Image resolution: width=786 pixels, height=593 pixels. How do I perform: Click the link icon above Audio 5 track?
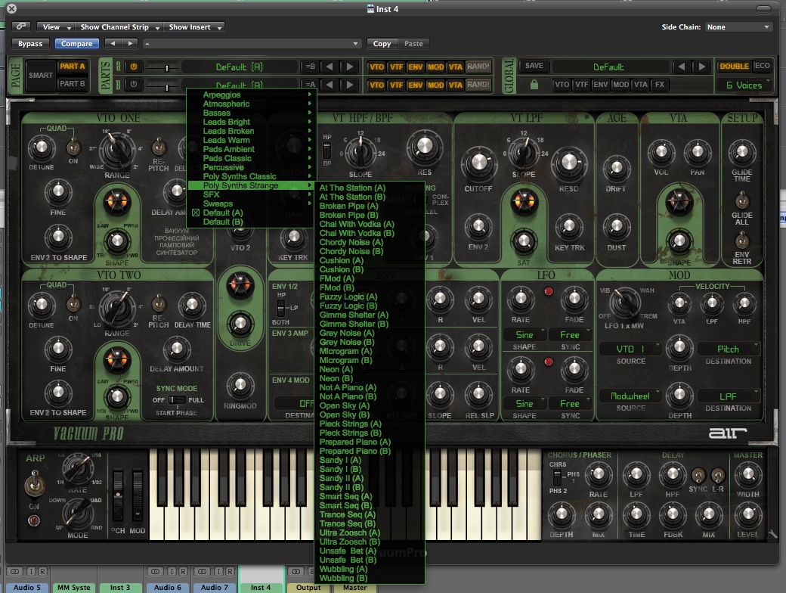15,571
